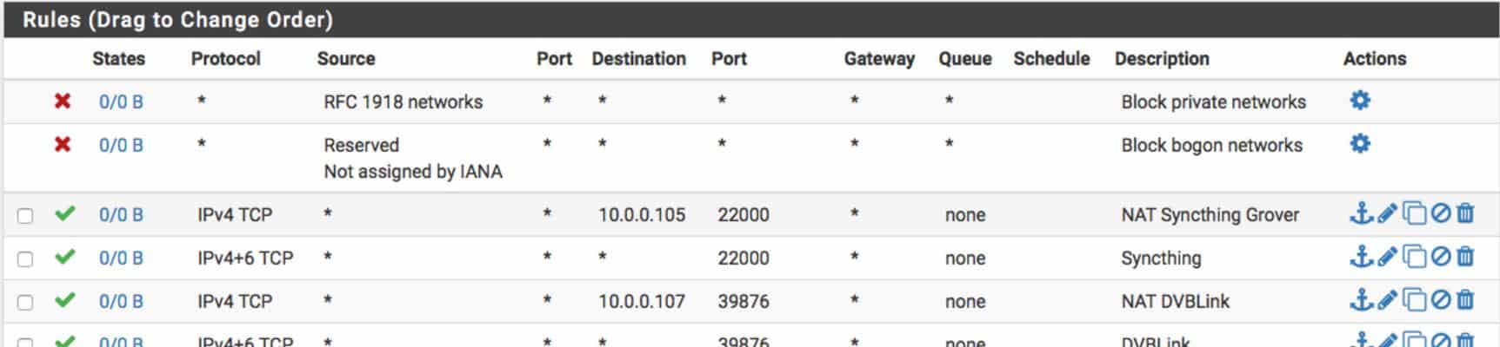Click anchor icon on Syncthing rule
Viewport: 1500px width, 347px height.
point(1361,257)
